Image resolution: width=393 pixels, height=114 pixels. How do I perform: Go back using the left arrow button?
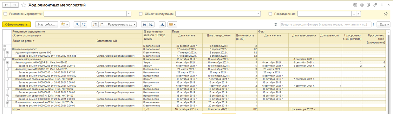click(6, 5)
